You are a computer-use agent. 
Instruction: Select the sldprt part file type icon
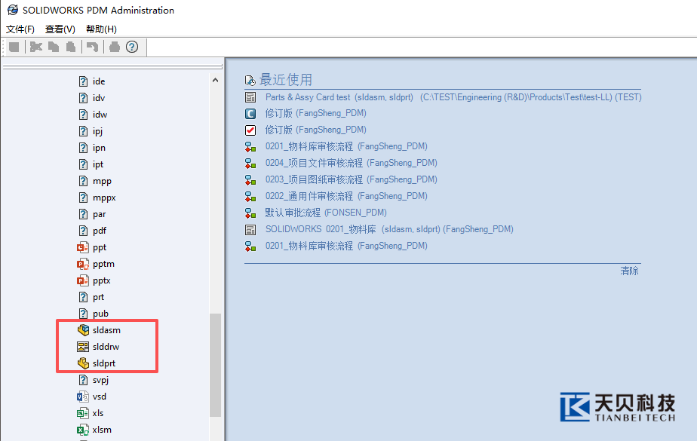click(83, 363)
